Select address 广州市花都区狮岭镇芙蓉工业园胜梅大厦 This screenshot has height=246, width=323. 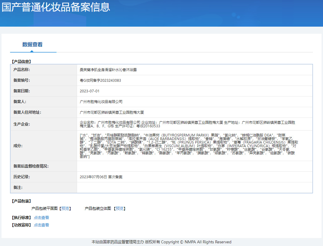(112, 112)
